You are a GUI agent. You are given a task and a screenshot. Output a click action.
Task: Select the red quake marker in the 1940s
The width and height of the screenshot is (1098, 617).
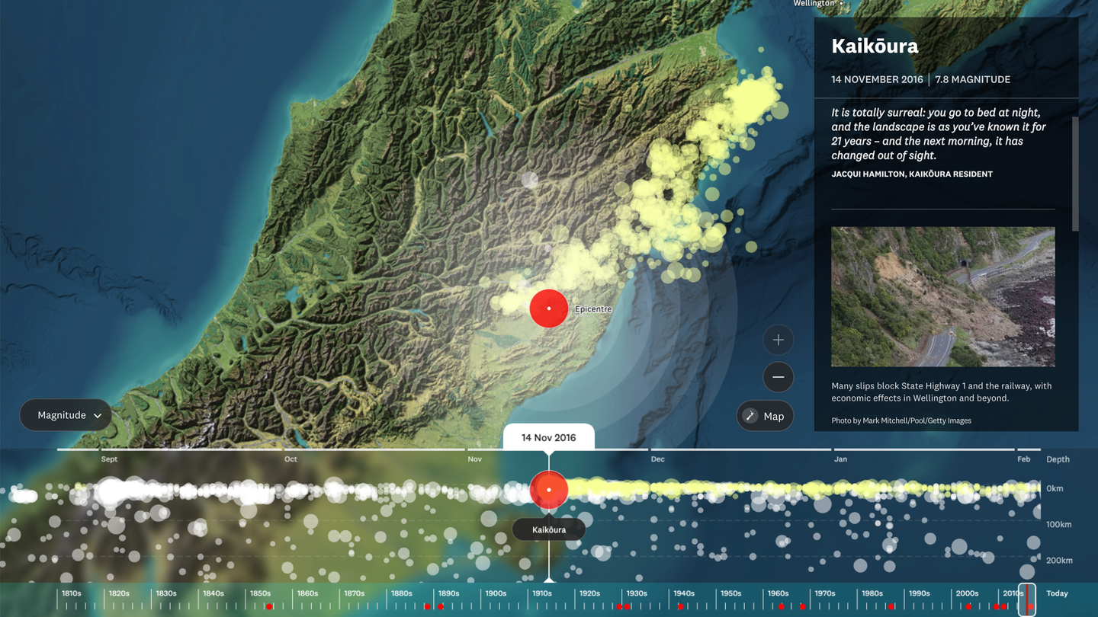681,607
